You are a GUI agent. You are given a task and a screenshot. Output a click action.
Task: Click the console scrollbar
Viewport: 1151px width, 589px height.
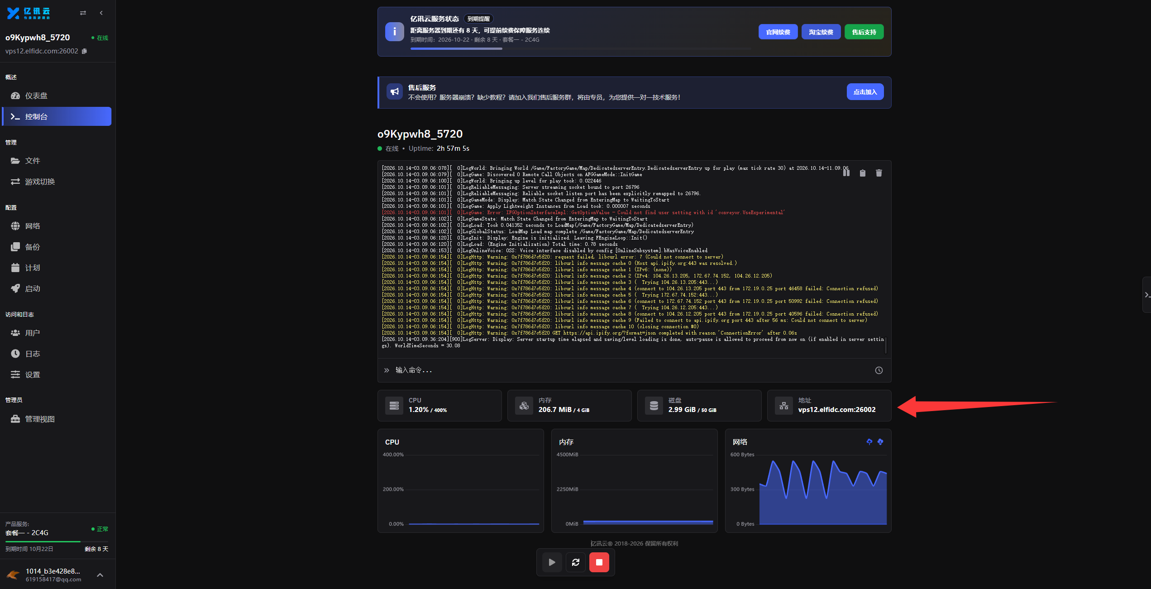(885, 345)
